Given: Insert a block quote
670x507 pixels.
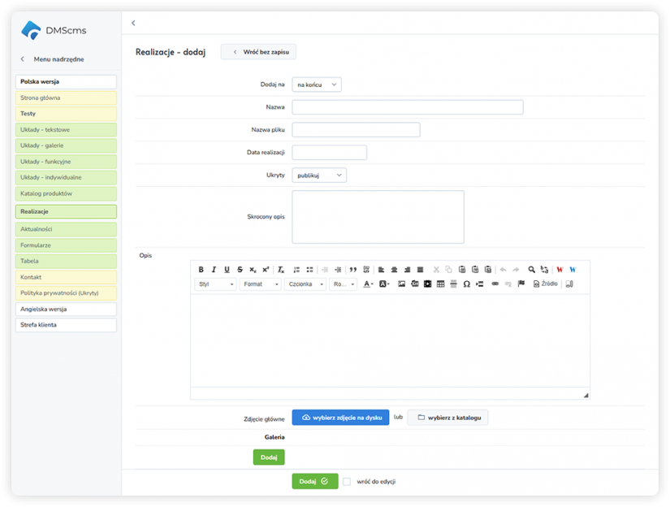Looking at the screenshot, I should [x=352, y=269].
